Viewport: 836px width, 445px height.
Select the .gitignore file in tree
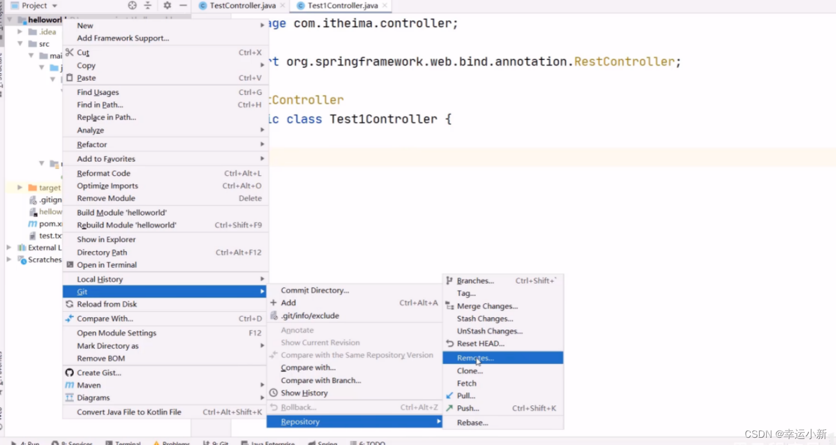pos(46,199)
